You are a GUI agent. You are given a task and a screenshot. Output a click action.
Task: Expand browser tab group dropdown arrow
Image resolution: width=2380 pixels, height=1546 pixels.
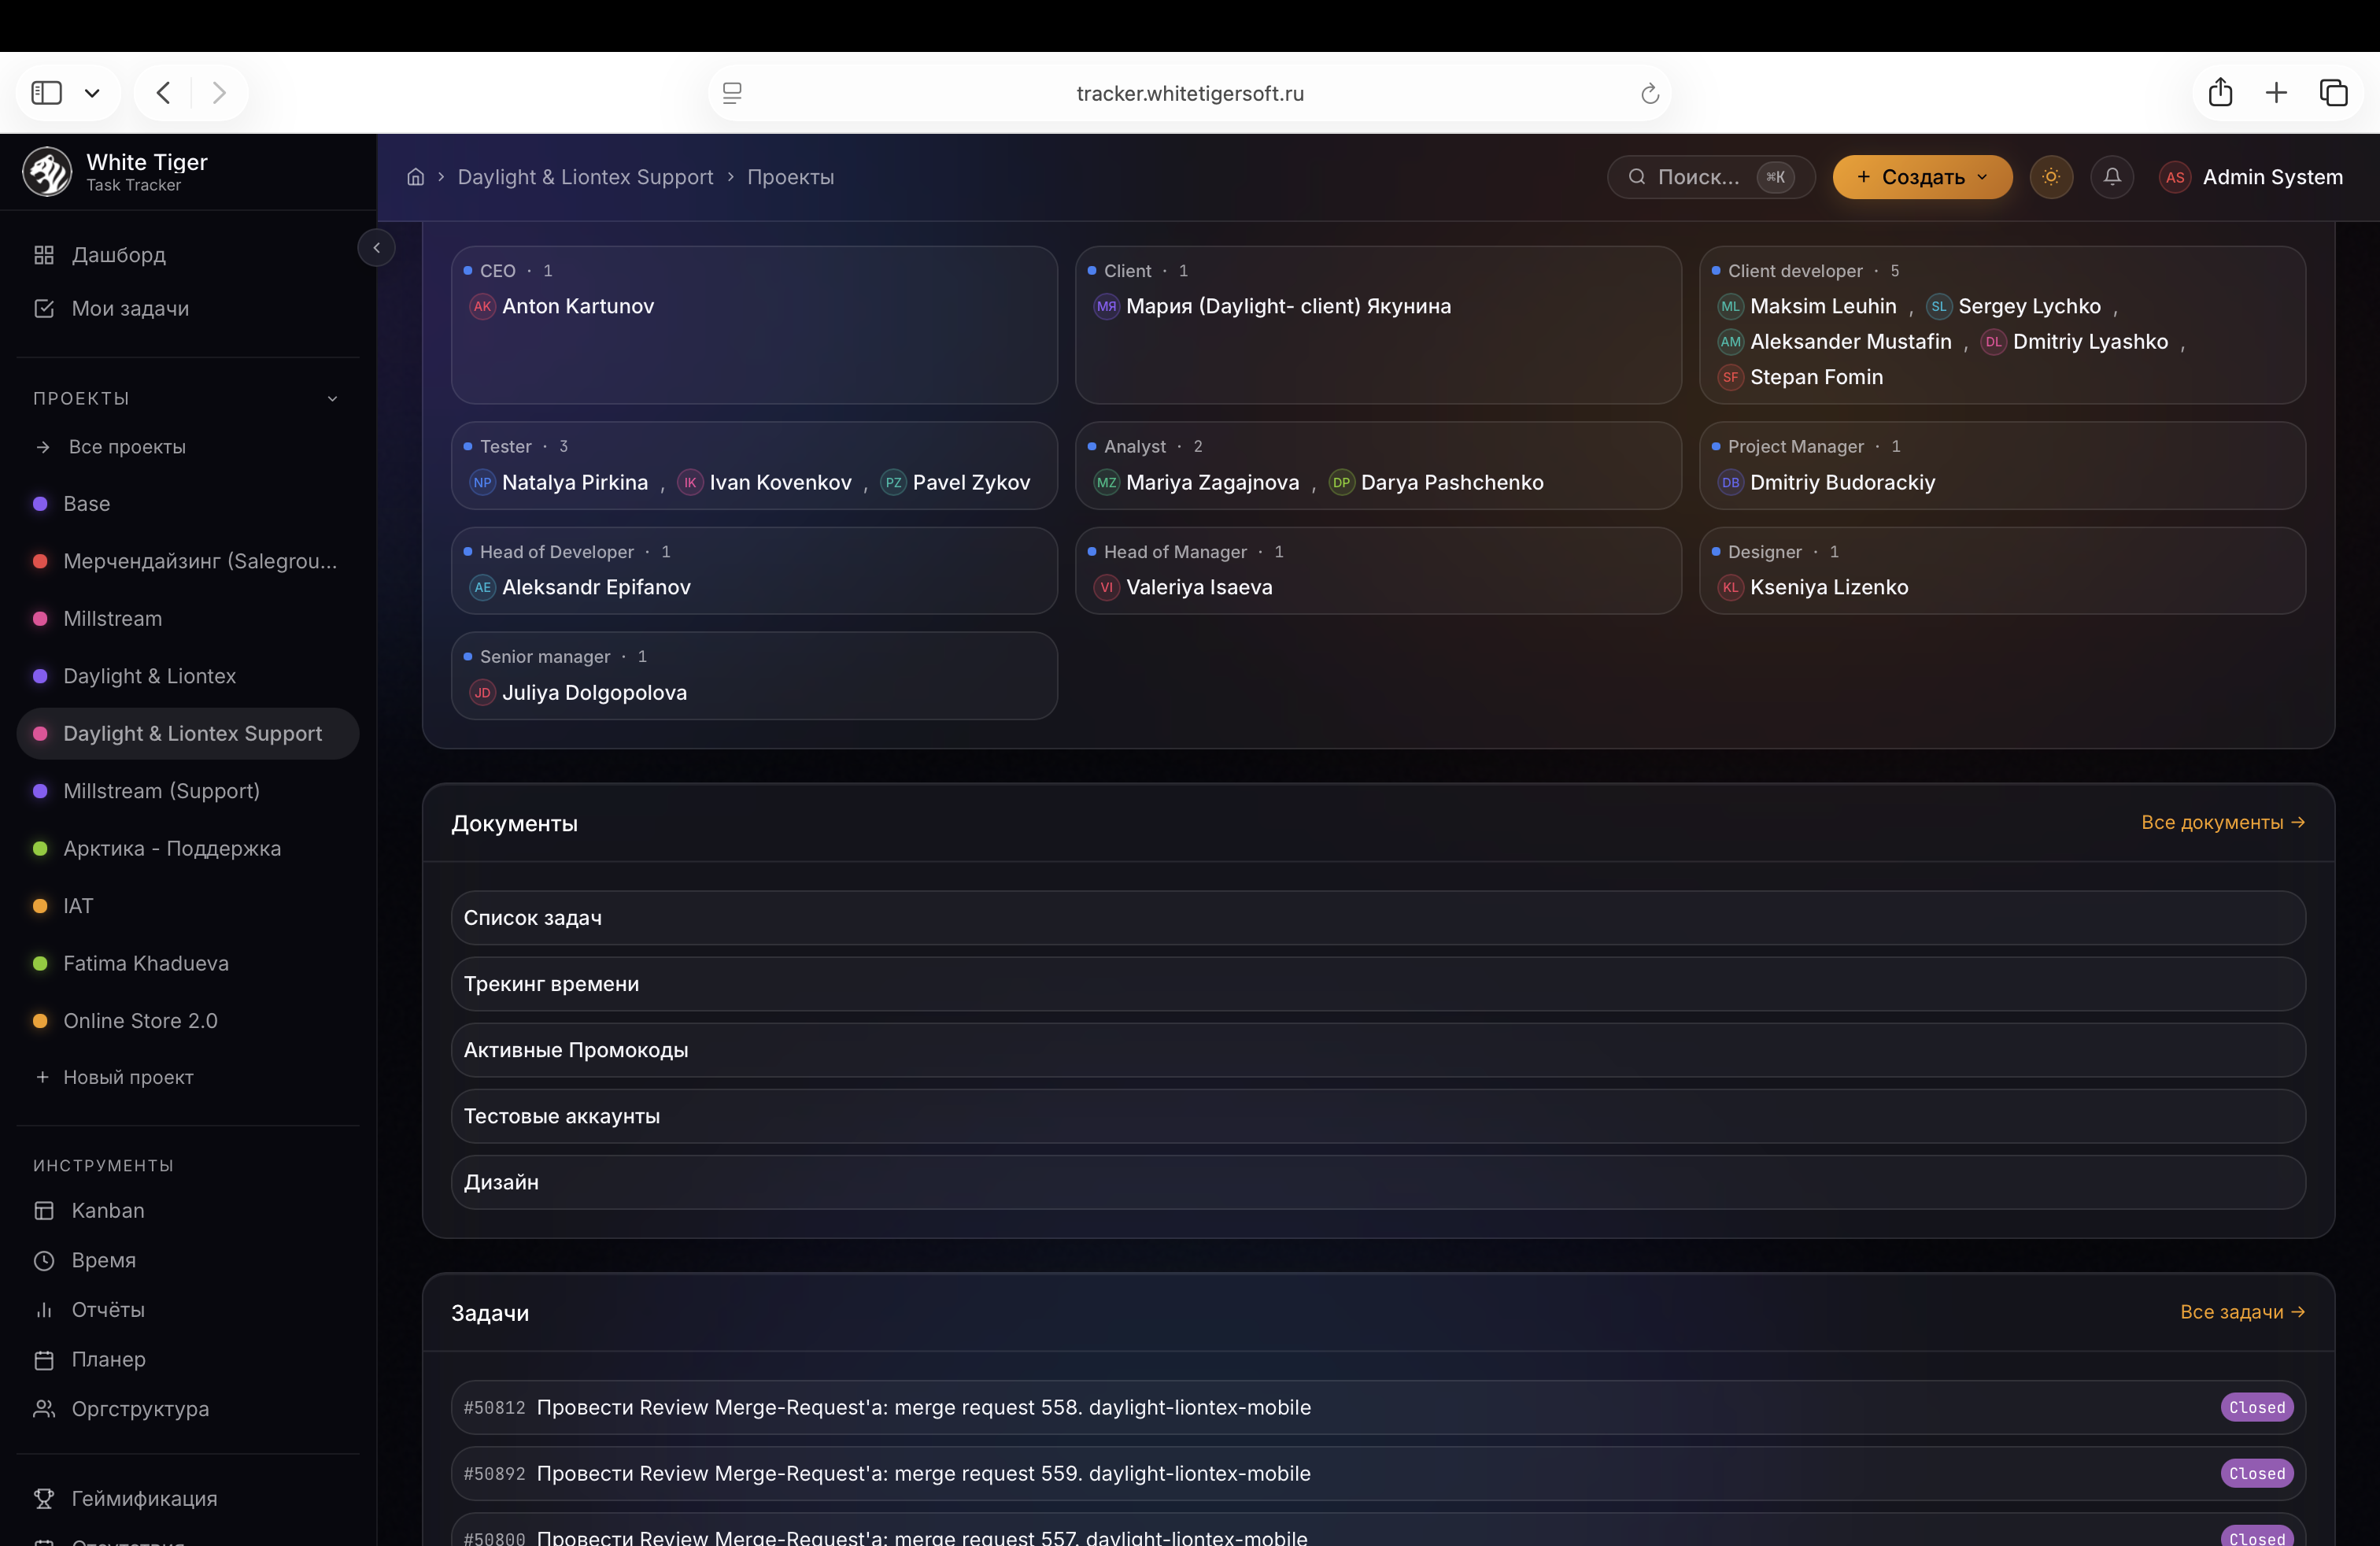[x=92, y=93]
